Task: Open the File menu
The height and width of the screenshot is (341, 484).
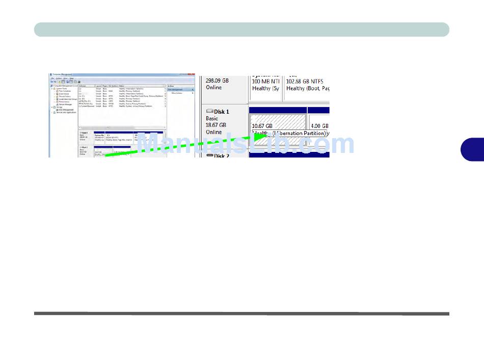Action: pyautogui.click(x=51, y=78)
